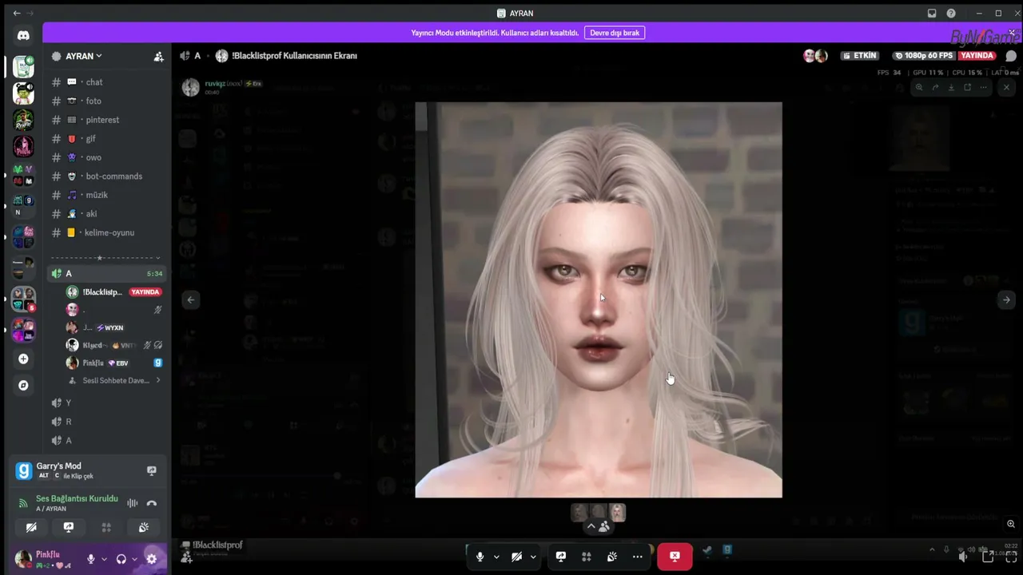Viewport: 1023px width, 575px height.
Task: Mute microphone in the user panel
Action: (x=91, y=559)
